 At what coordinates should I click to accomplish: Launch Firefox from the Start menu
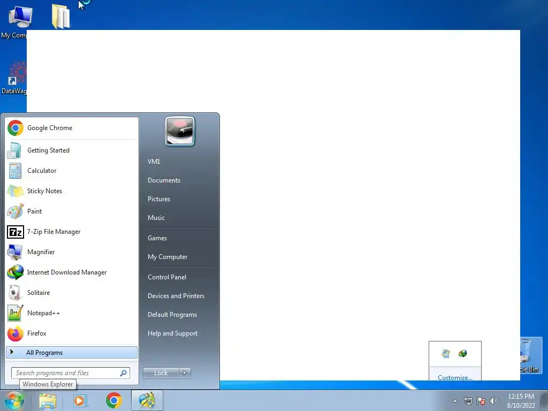tap(71, 333)
